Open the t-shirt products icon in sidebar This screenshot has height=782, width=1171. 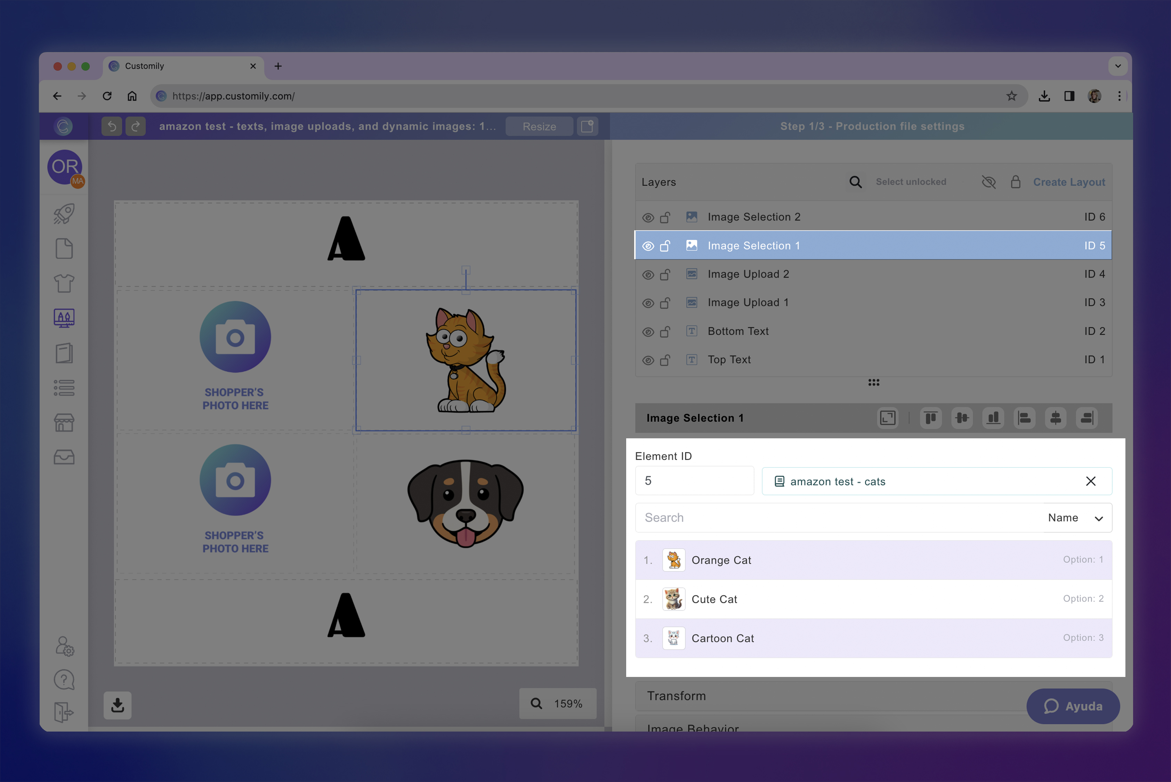pyautogui.click(x=64, y=283)
